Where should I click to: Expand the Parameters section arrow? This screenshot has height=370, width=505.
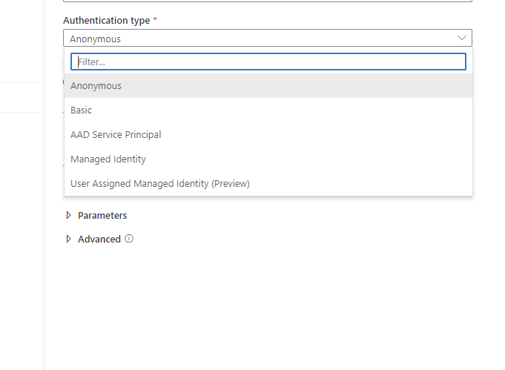coord(68,215)
